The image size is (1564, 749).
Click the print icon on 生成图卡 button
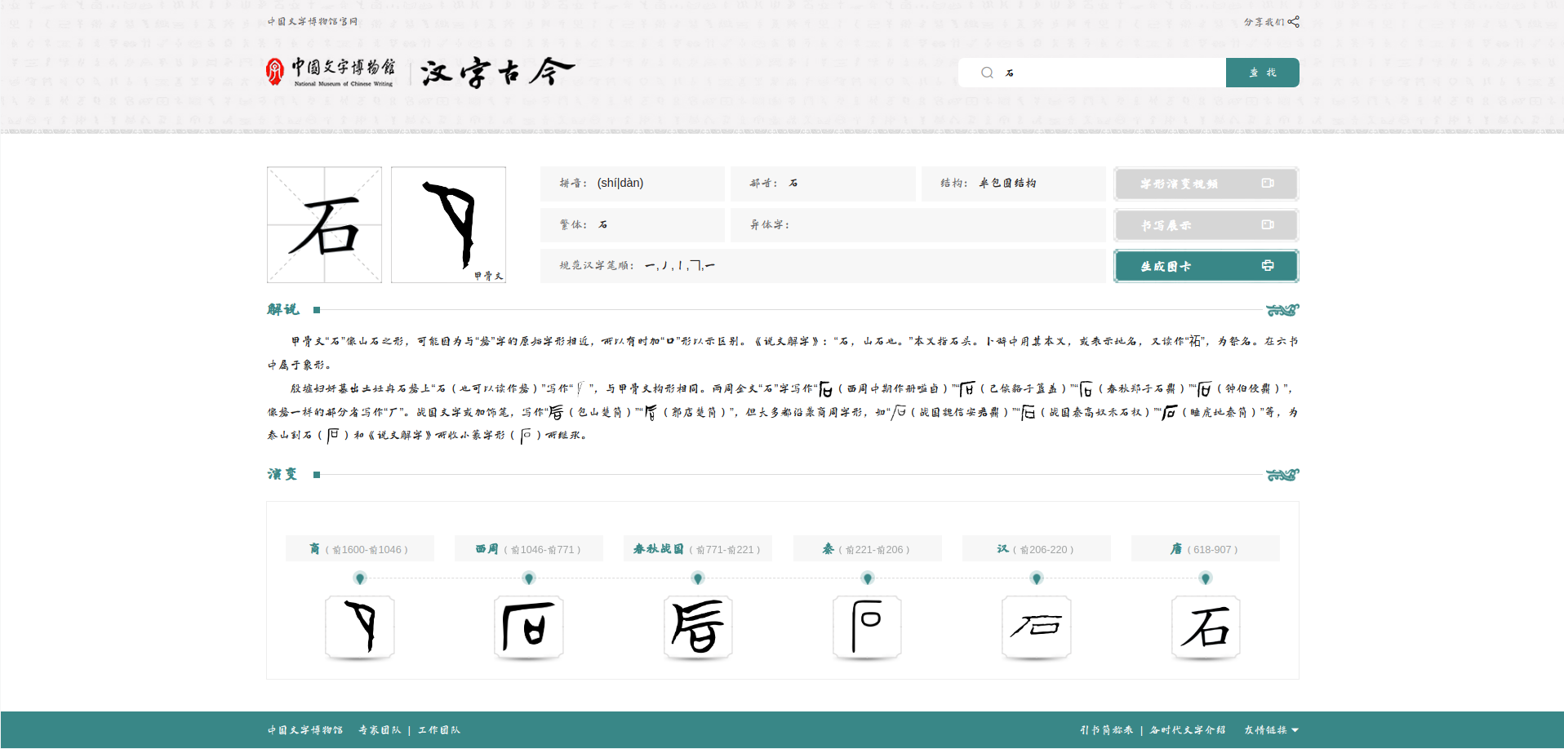tap(1268, 265)
